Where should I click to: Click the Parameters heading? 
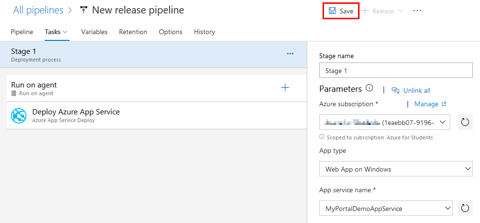click(x=340, y=89)
